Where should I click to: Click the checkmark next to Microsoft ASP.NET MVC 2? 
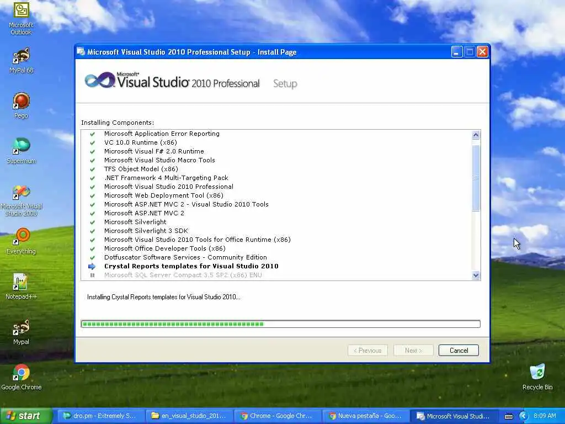tap(93, 214)
